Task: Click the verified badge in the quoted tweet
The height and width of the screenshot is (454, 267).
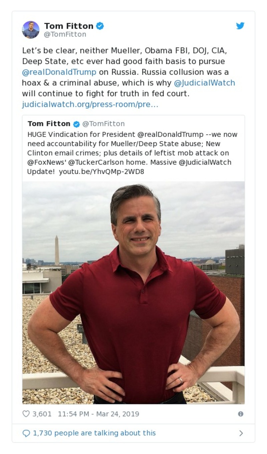Action: (76, 124)
